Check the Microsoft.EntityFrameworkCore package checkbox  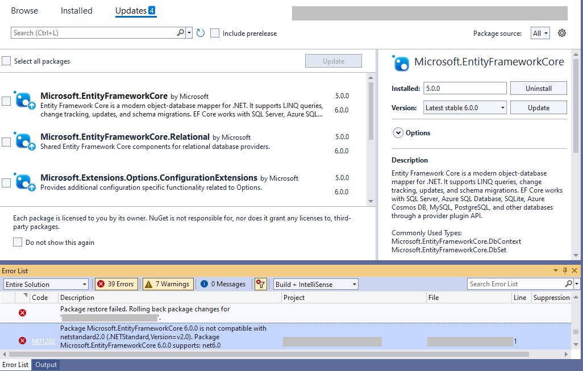click(x=6, y=101)
